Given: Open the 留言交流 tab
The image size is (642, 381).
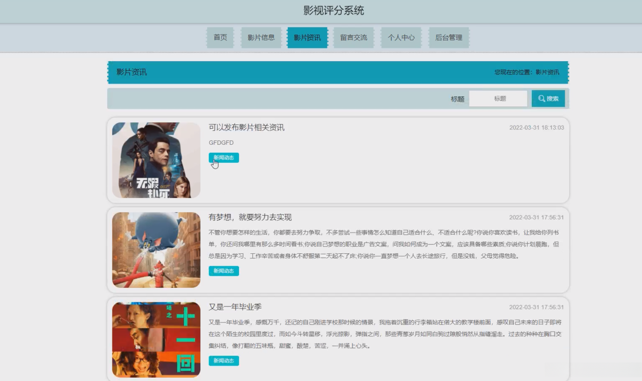Looking at the screenshot, I should 353,38.
